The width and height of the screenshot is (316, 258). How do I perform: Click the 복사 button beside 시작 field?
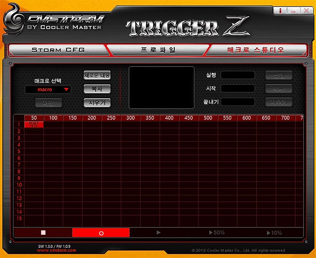279,89
